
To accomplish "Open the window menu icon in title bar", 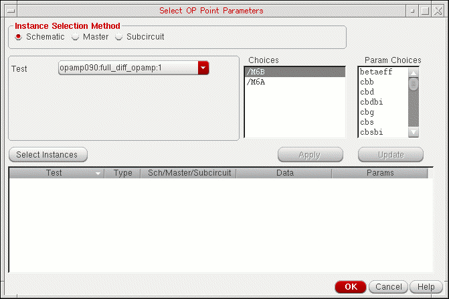I will pos(11,11).
